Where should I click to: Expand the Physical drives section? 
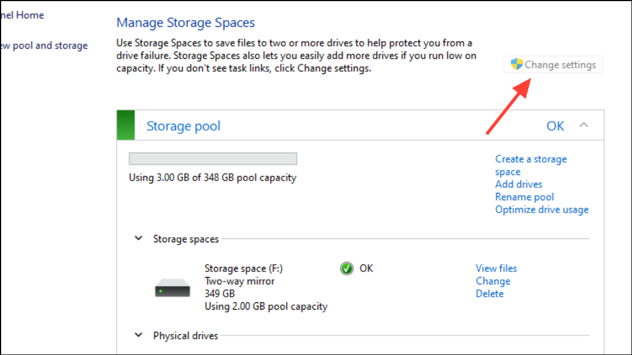pos(138,335)
